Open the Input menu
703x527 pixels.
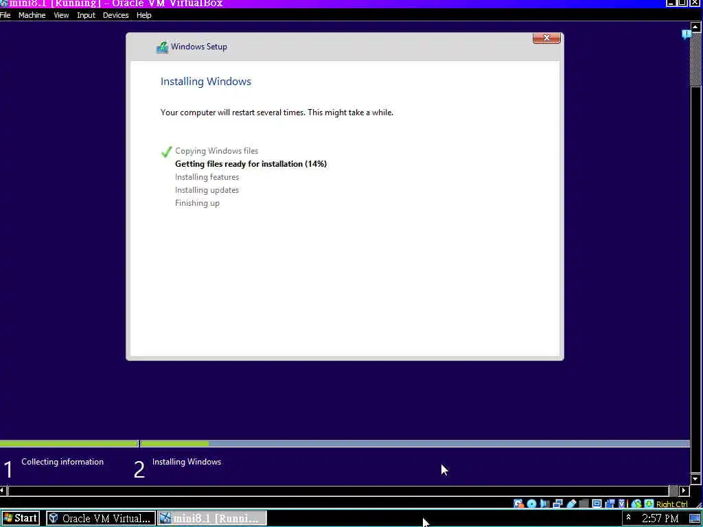pos(86,15)
